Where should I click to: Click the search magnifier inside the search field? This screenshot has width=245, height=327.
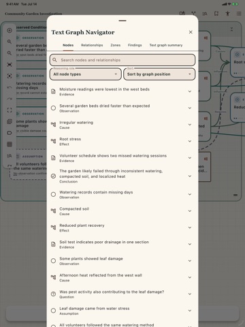54,60
